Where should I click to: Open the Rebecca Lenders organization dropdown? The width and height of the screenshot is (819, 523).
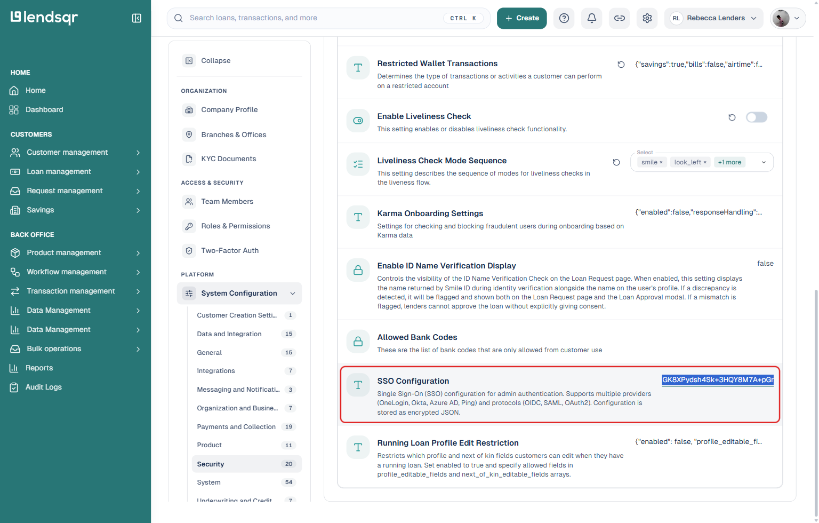(713, 18)
